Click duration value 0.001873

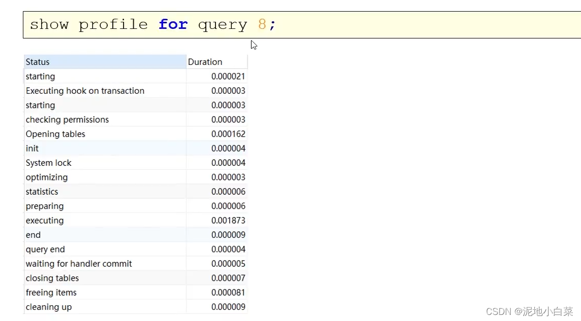228,221
